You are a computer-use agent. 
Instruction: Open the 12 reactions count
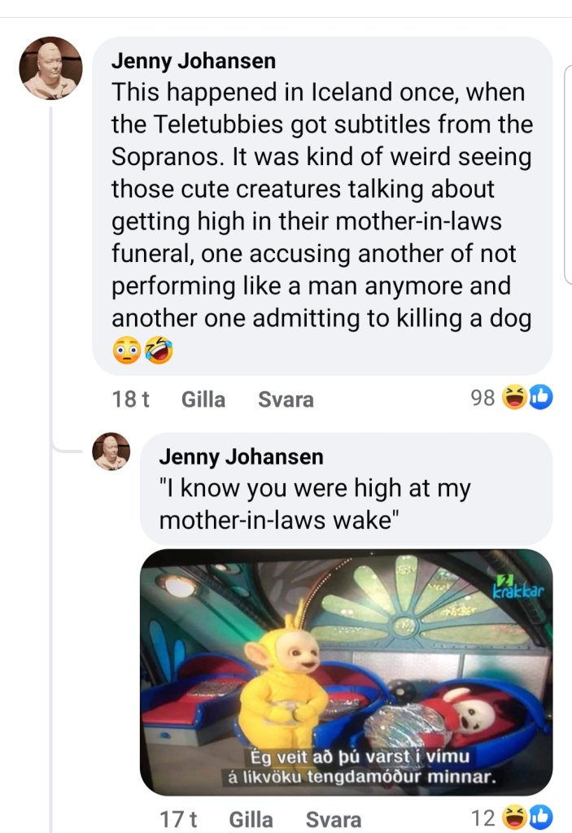[x=483, y=818]
